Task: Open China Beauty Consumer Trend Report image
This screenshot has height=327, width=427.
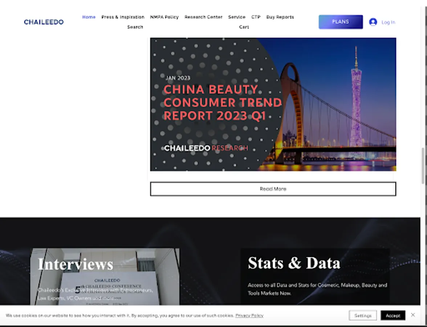Action: 273,104
